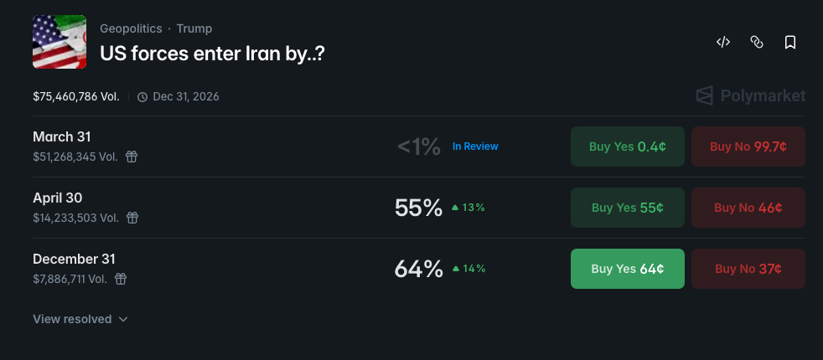Open the Trump tag link
Image resolution: width=823 pixels, height=360 pixels.
[x=194, y=28]
